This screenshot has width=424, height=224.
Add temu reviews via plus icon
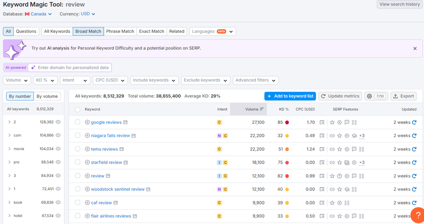(87, 149)
